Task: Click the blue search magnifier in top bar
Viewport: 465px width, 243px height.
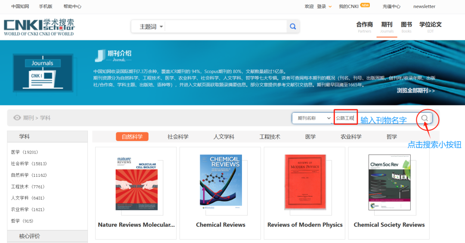Action: point(293,27)
